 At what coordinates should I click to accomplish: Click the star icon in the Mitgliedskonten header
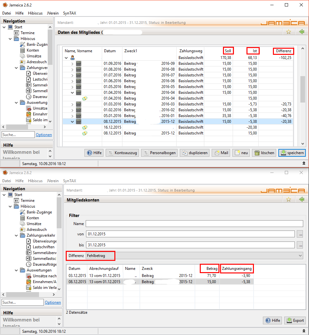tap(288, 200)
